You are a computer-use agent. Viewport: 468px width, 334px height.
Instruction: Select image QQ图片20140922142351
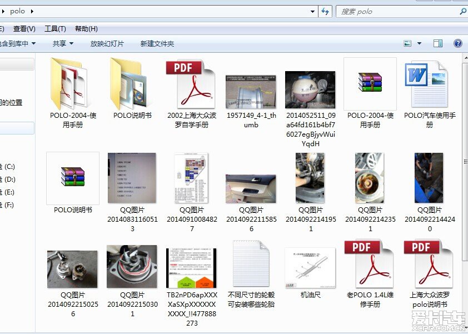(x=370, y=178)
